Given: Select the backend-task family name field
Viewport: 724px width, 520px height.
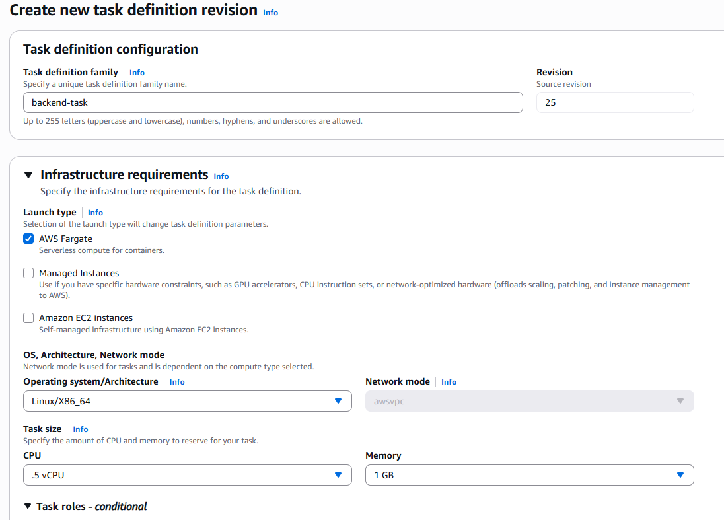Looking at the screenshot, I should click(x=273, y=102).
